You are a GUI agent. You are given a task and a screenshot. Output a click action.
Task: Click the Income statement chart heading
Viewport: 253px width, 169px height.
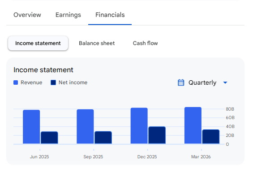(x=43, y=70)
